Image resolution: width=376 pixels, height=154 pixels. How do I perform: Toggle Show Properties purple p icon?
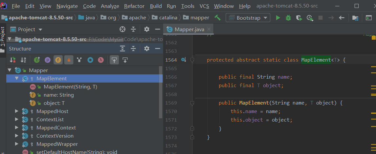click(48, 60)
